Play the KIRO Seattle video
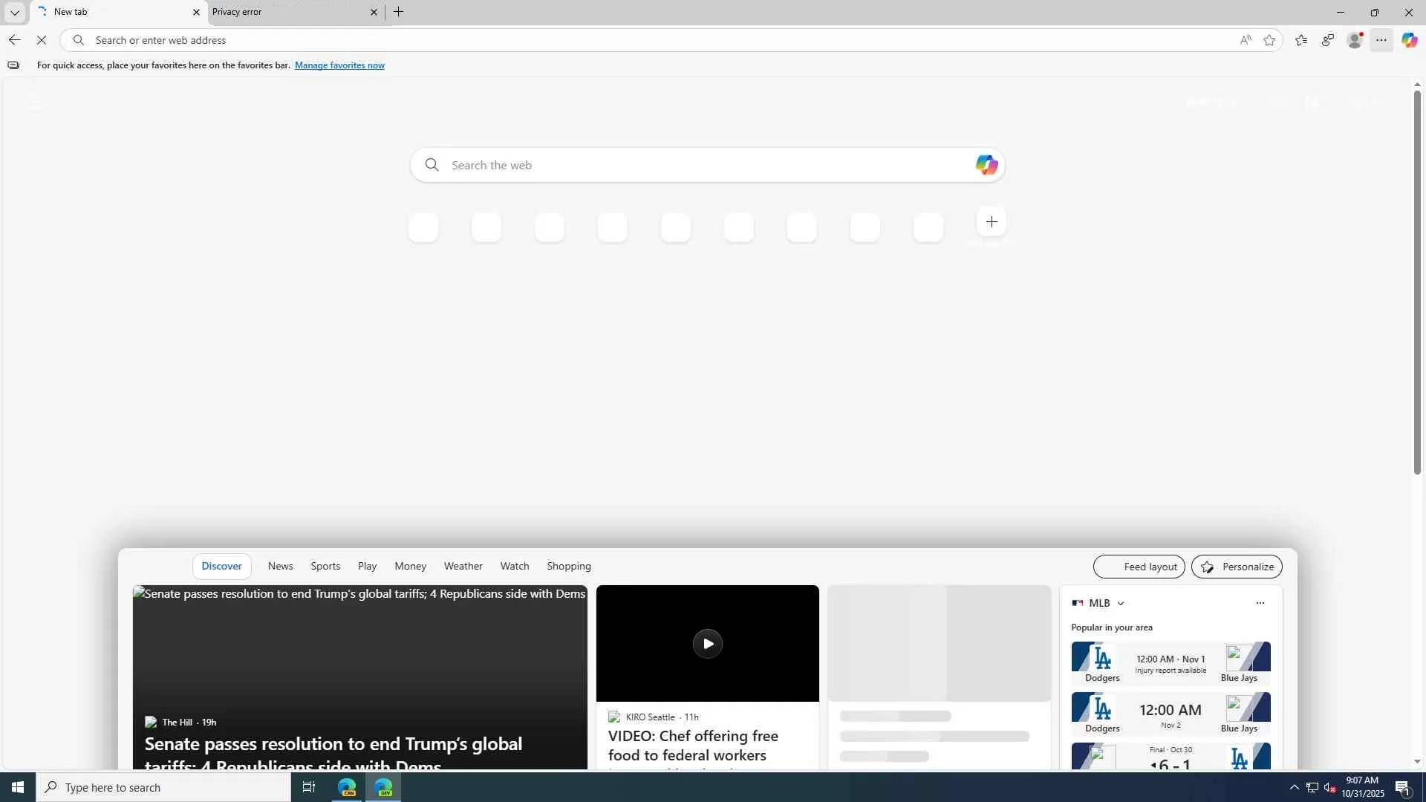This screenshot has height=802, width=1426. pos(707,644)
